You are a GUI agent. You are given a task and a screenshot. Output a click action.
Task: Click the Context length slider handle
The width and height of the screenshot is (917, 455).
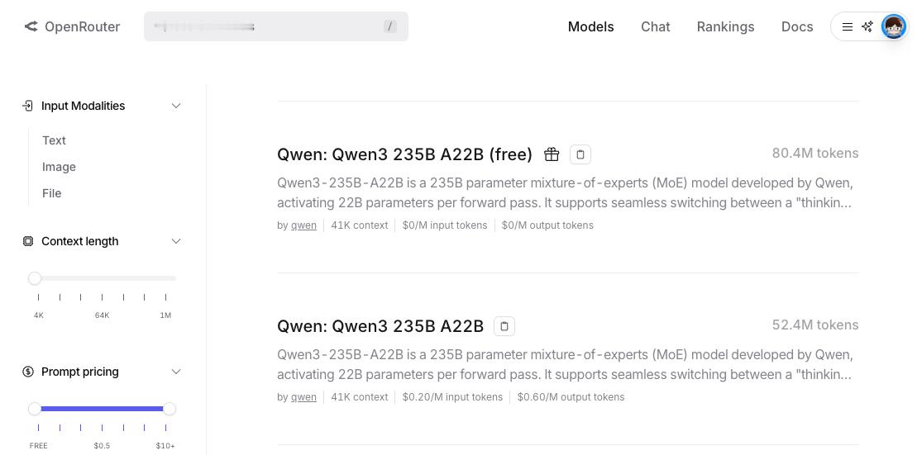click(35, 278)
